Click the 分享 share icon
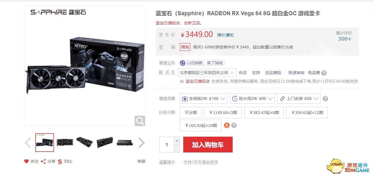Screen dimensions: 374x176 [x=43, y=161]
